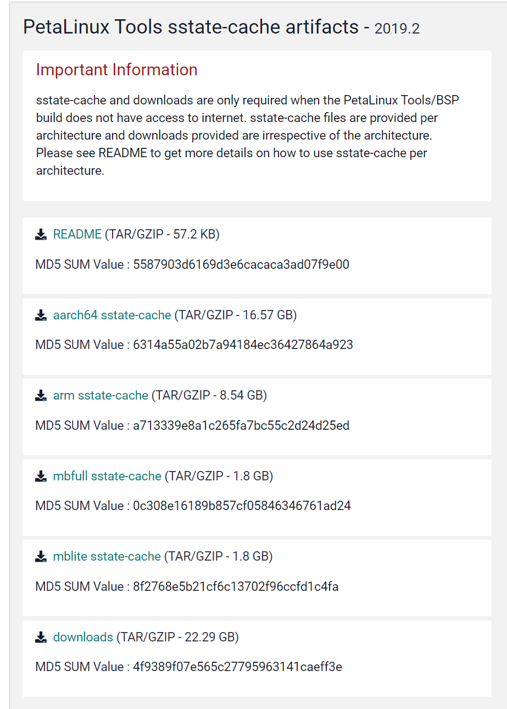Click the download icon next to downloads archive
Image resolution: width=507 pixels, height=709 pixels.
pyautogui.click(x=40, y=637)
